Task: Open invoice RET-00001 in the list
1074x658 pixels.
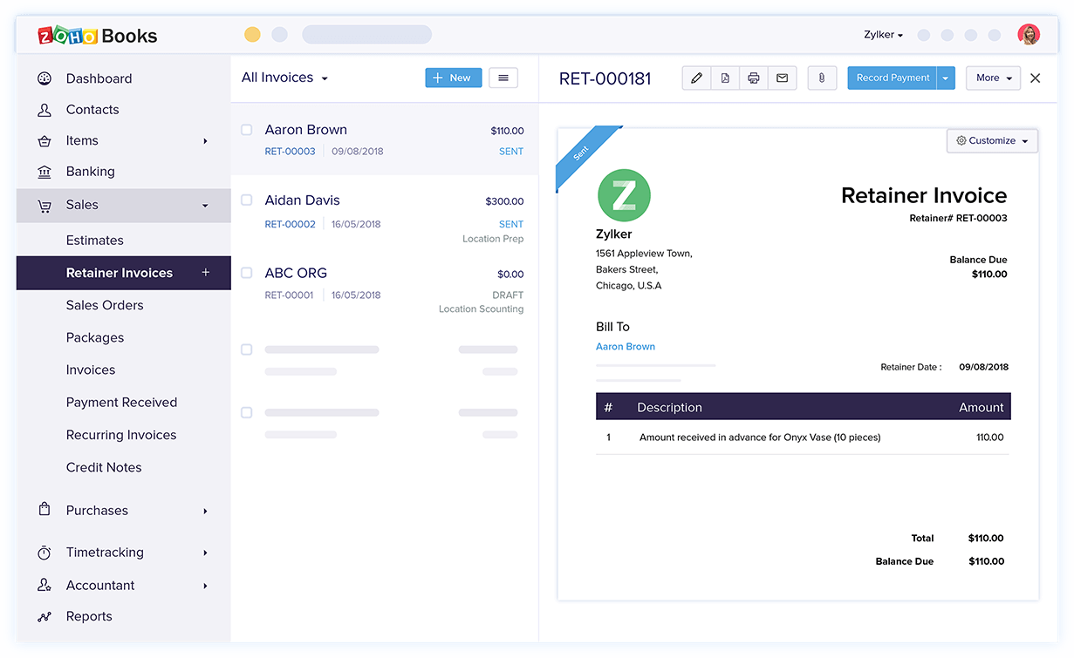Action: (289, 295)
